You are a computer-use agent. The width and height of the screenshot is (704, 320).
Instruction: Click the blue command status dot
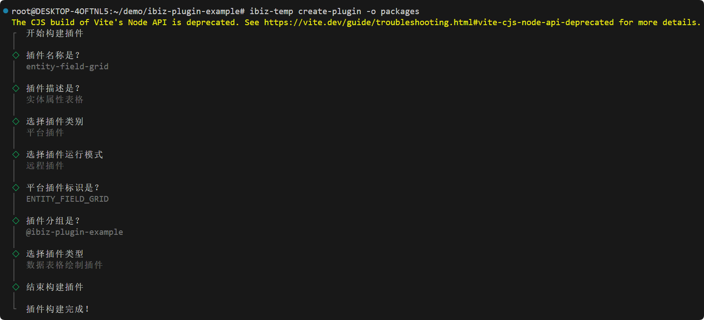tap(6, 11)
